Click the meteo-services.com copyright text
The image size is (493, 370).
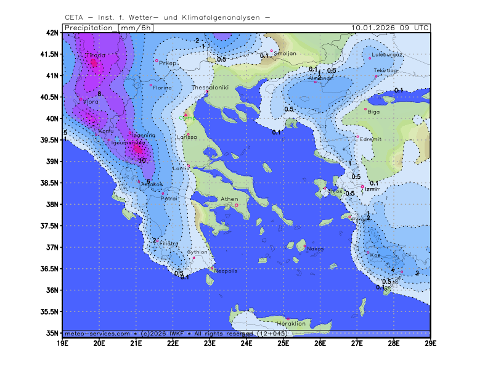point(97,333)
